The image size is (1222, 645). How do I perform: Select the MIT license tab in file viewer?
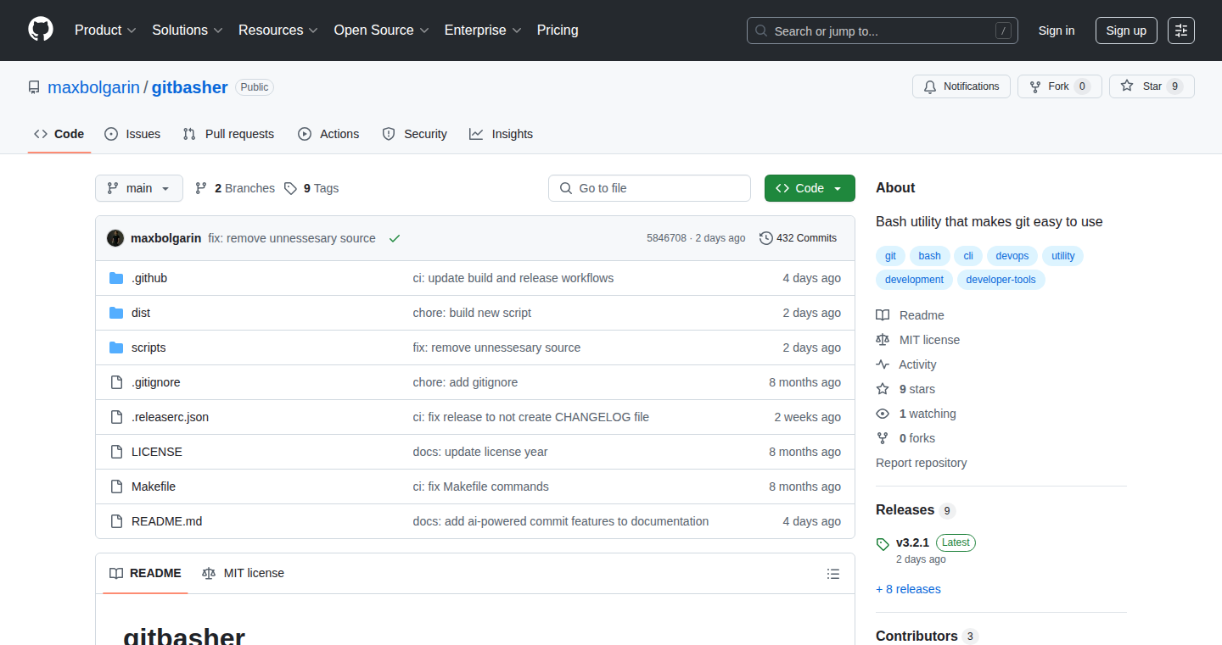(243, 573)
